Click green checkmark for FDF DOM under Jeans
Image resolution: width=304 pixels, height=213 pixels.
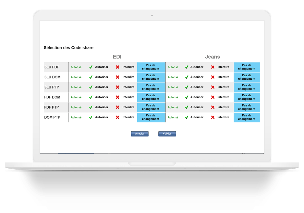pos(187,97)
